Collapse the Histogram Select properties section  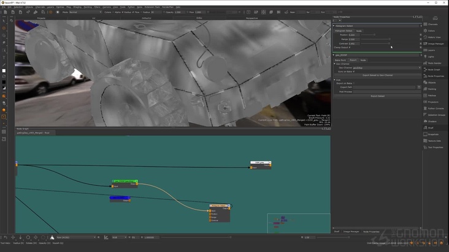click(x=334, y=26)
